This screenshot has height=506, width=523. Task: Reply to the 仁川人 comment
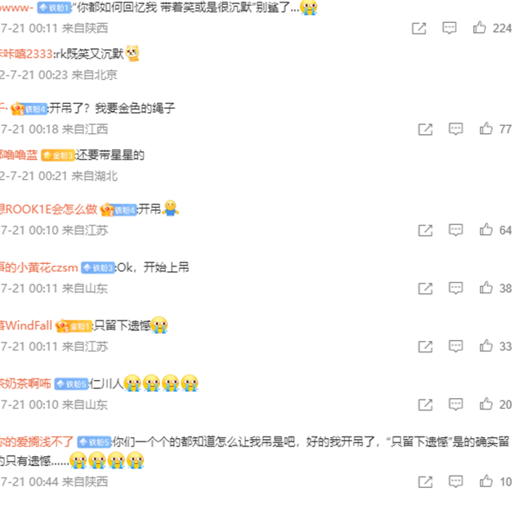point(456,405)
